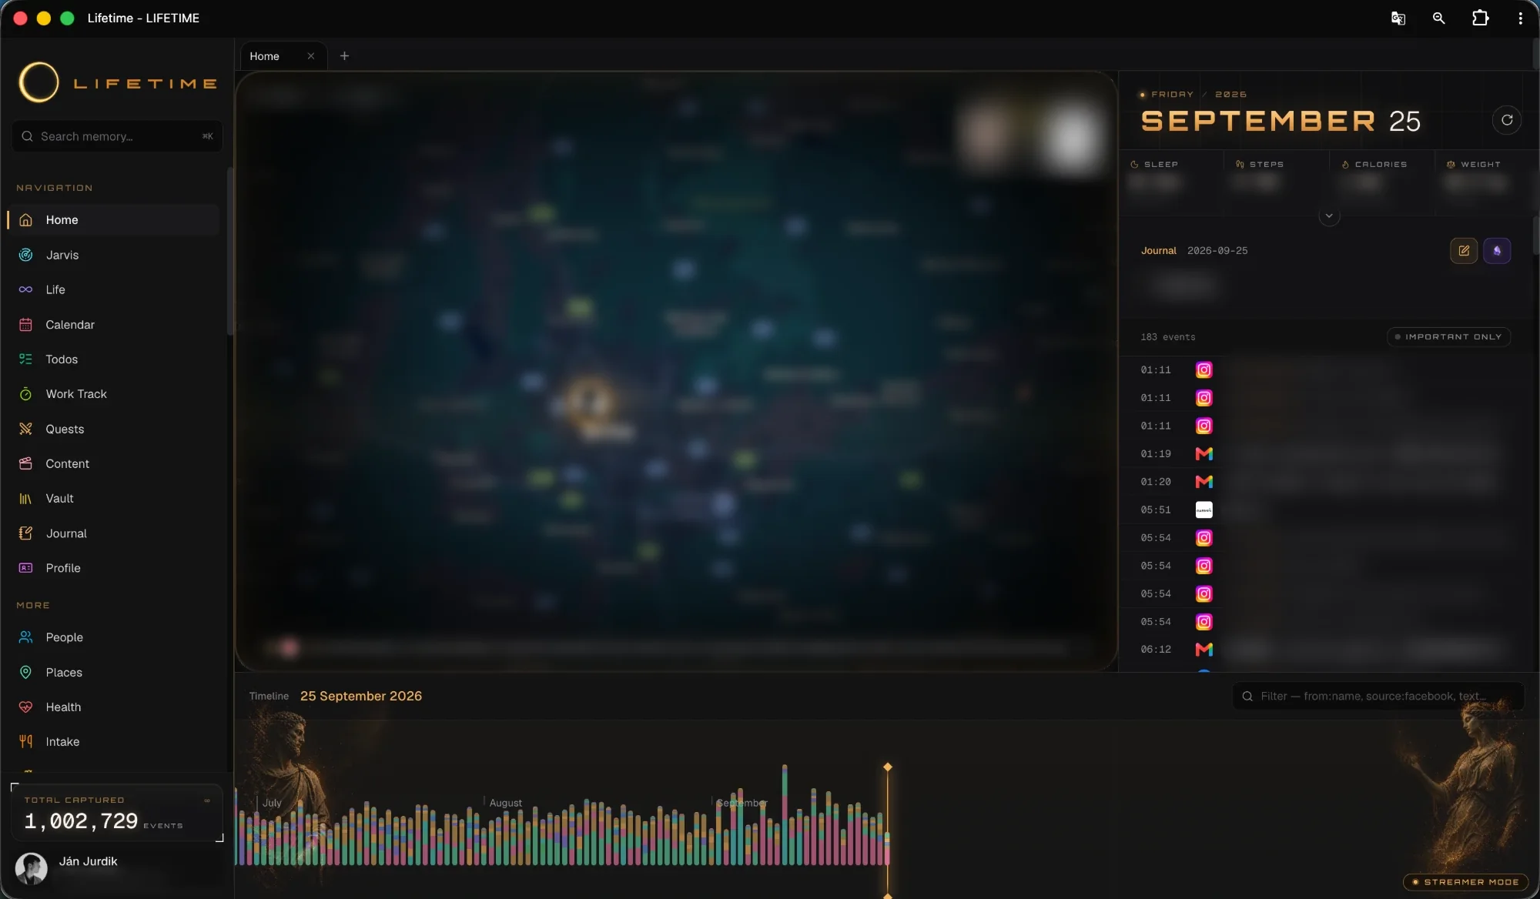Click the Ján Jurdik user profile
Screen dimensions: 1540x899
coord(115,868)
